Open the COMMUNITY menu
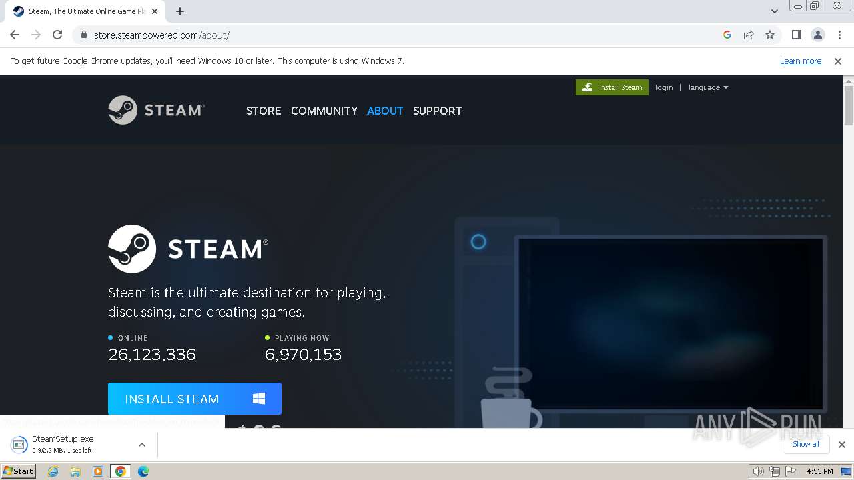 tap(324, 111)
